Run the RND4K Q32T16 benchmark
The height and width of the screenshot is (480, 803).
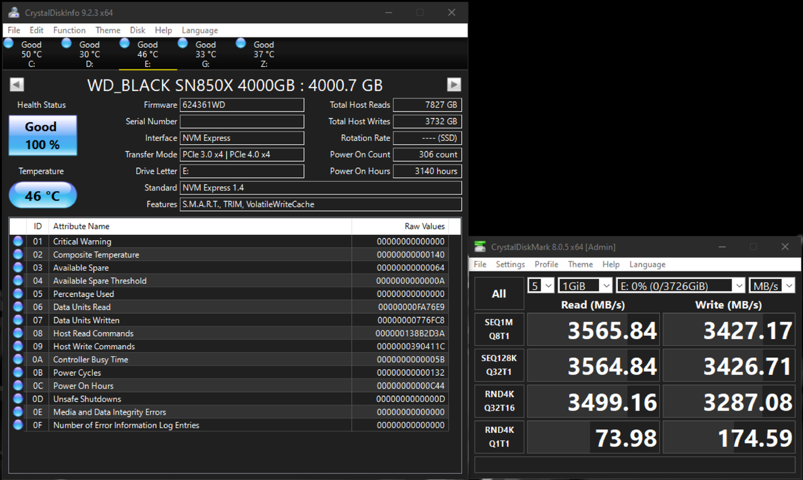[499, 401]
